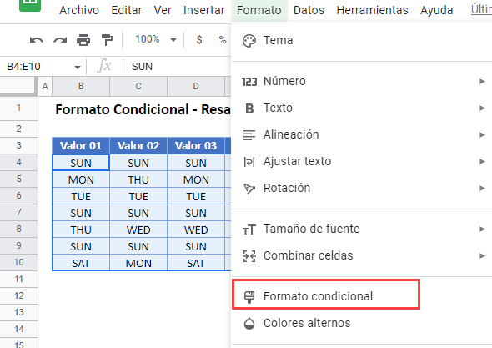
Task: Click the Combinar celdas merge icon
Action: (249, 256)
